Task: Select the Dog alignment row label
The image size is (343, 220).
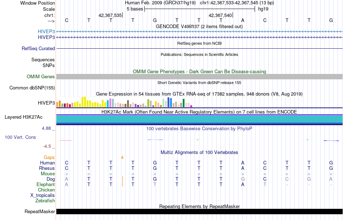Action: pos(51,179)
